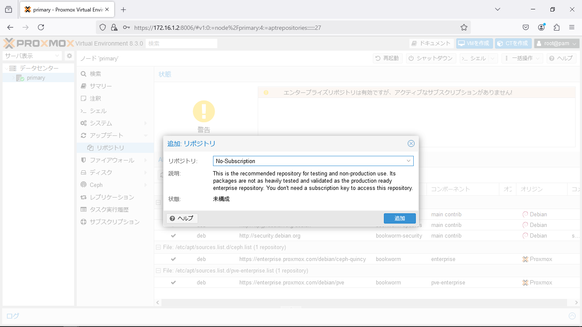Click the CTを作成 button
582x327 pixels.
[x=513, y=43]
